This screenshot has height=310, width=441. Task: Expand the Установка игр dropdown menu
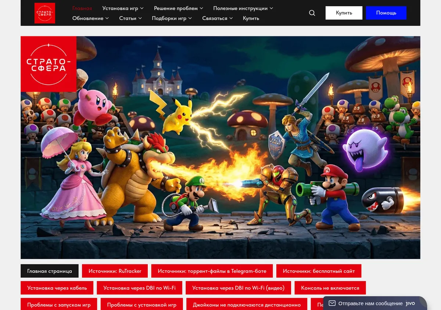123,8
